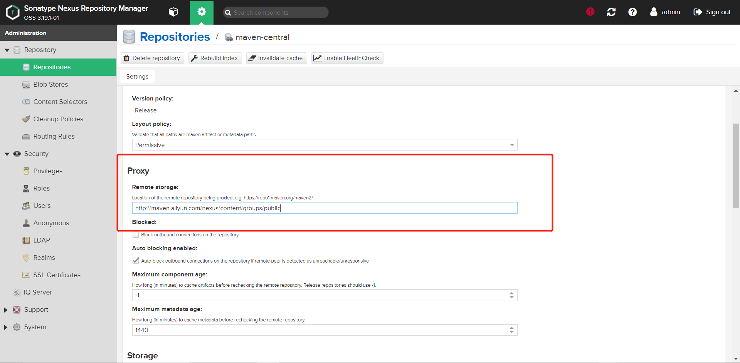Open the admin user account

tap(665, 12)
